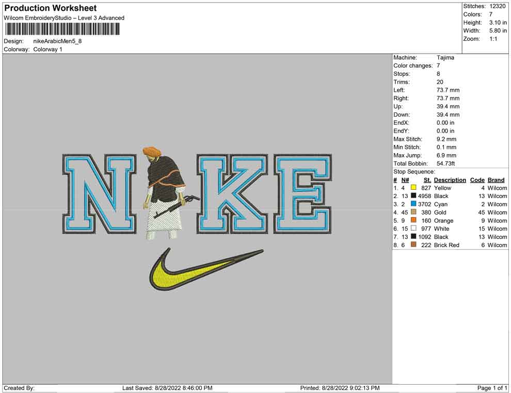Click the Brand column header
Screen dimensions: 511x393
(496, 180)
